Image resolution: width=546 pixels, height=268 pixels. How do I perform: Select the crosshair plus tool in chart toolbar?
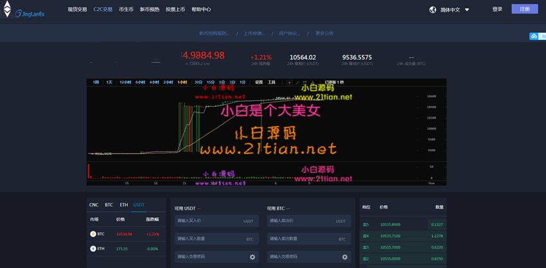(x=290, y=82)
